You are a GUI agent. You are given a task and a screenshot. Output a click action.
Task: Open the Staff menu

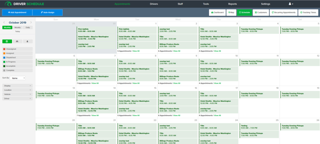[x=180, y=4]
